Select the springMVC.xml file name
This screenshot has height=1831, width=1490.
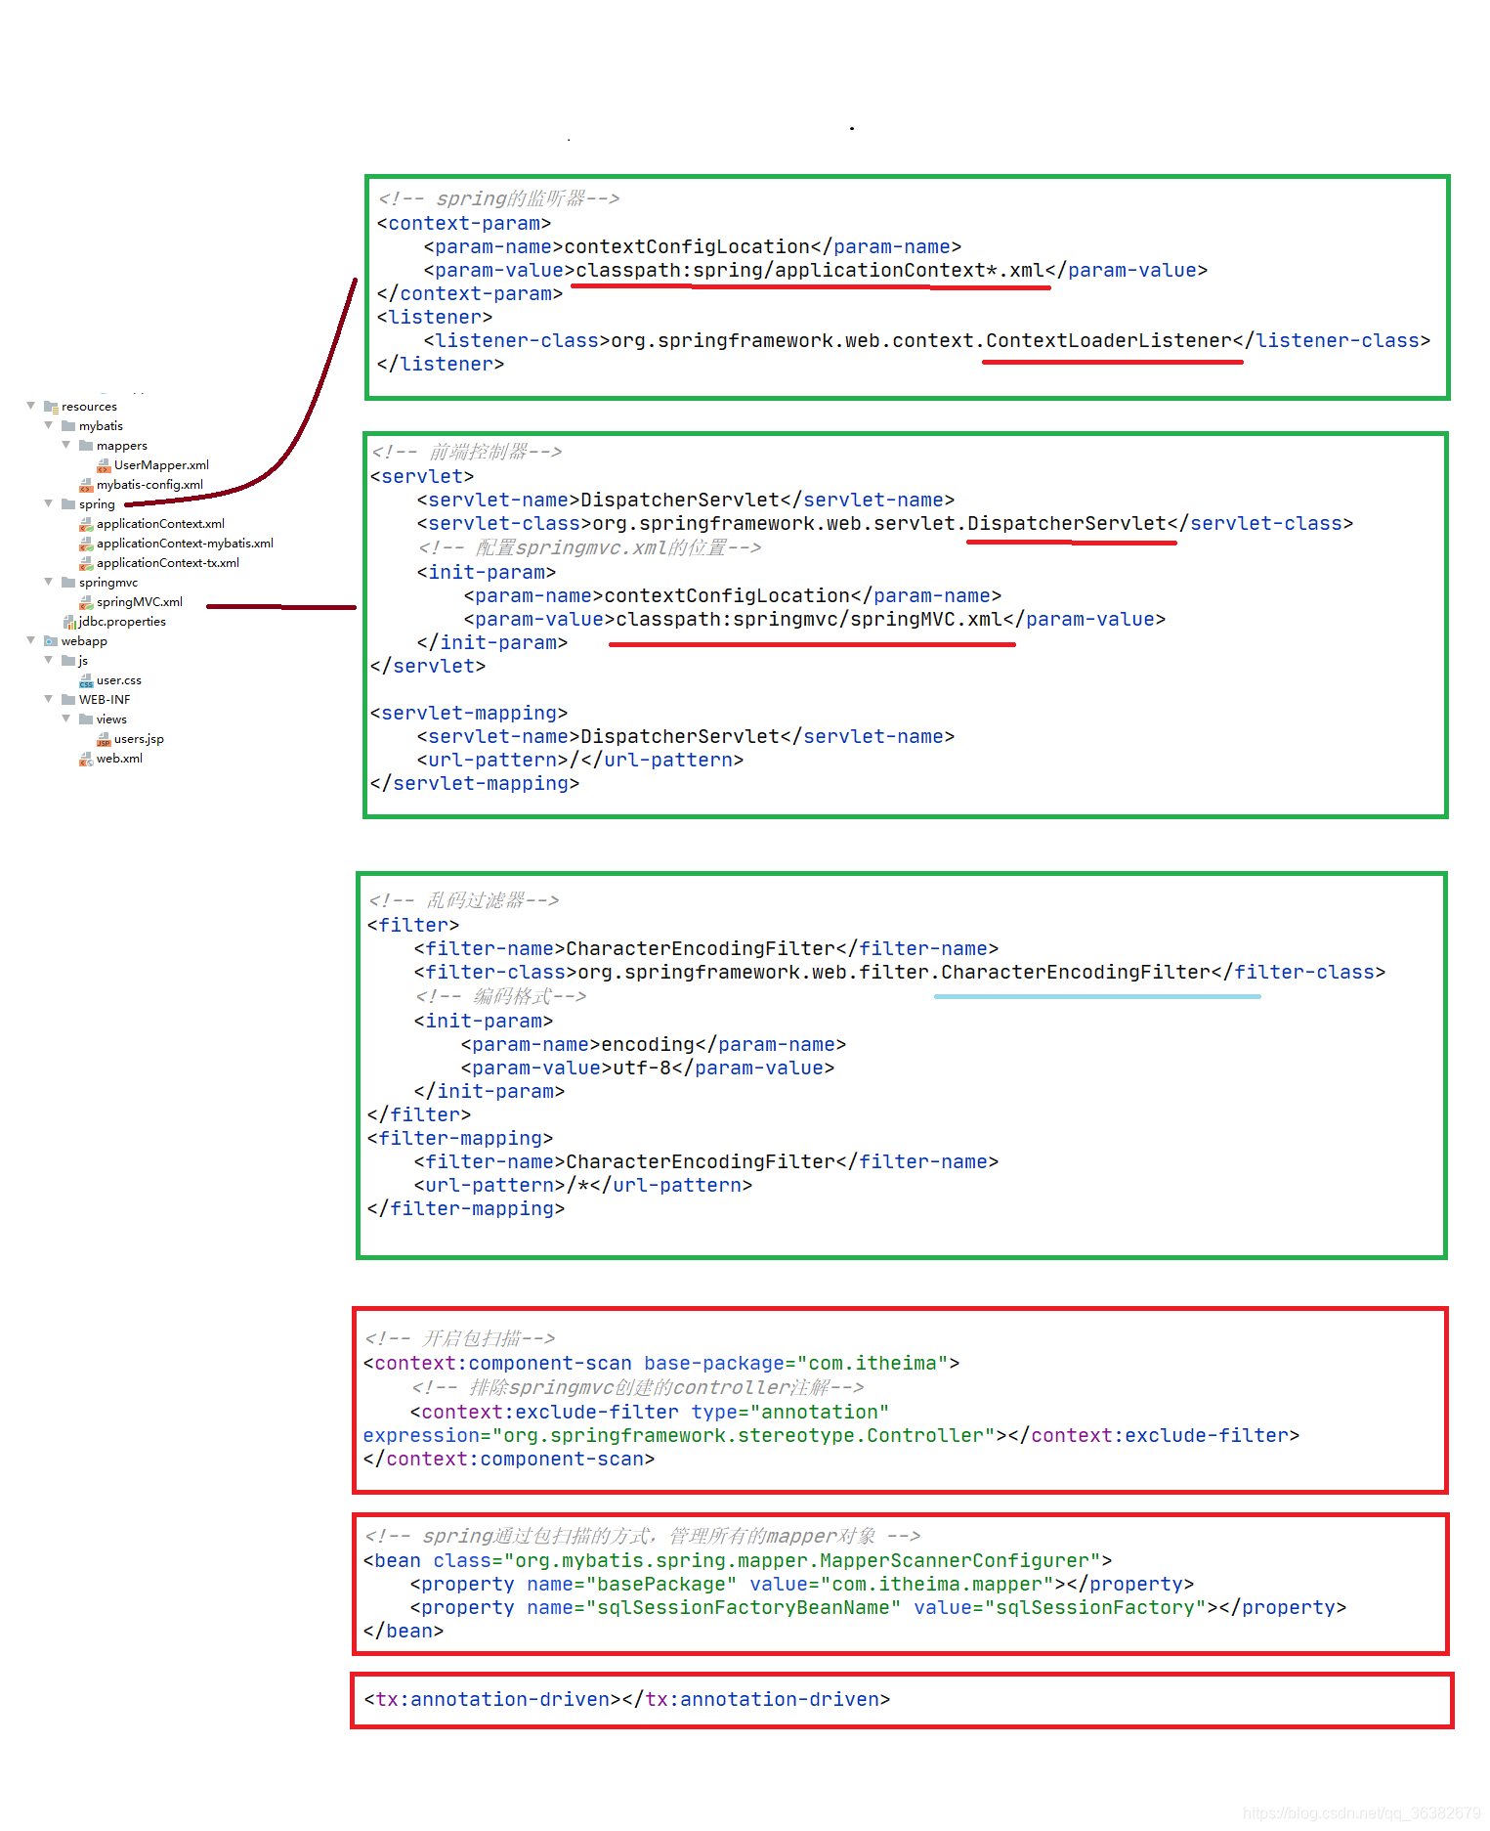tap(140, 602)
